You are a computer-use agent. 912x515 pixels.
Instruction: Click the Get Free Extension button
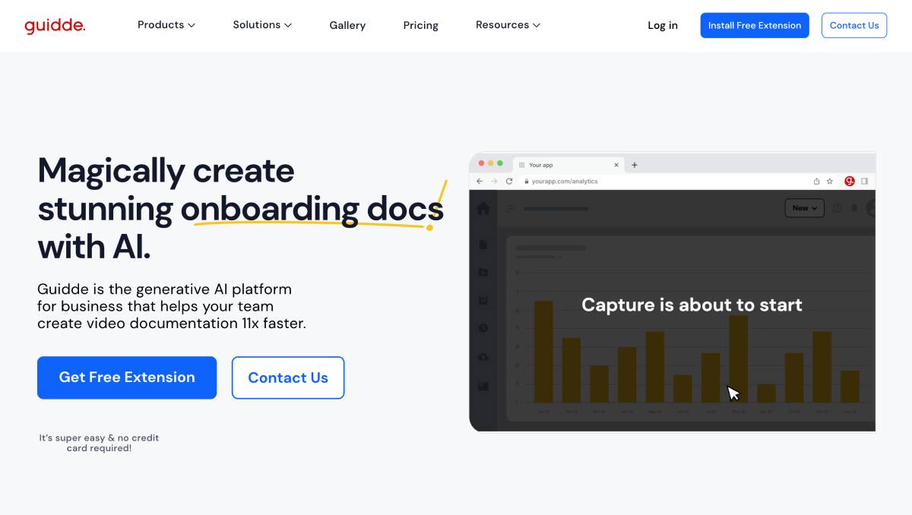point(127,378)
